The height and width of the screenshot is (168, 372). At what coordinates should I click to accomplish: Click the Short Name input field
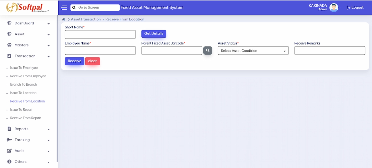100,34
